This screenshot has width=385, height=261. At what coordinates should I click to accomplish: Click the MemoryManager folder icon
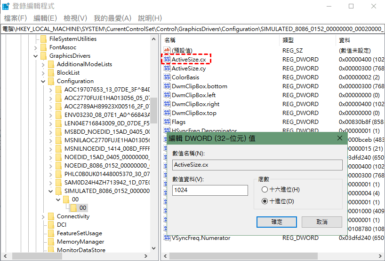click(x=51, y=242)
